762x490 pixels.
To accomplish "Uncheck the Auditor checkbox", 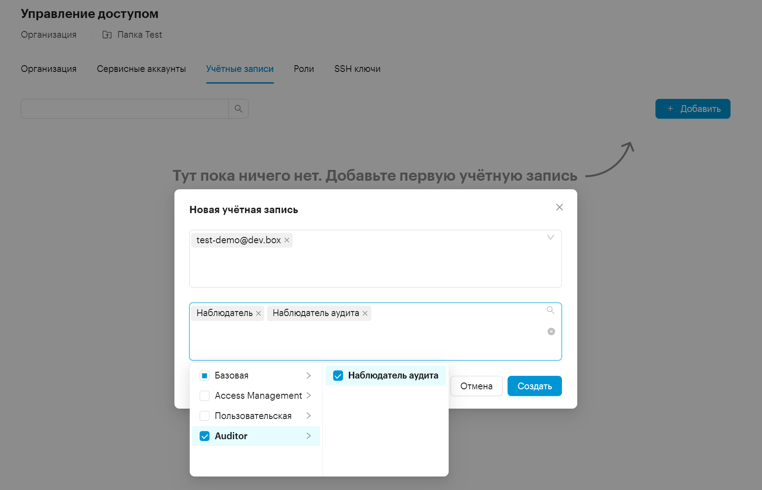I will tap(205, 436).
